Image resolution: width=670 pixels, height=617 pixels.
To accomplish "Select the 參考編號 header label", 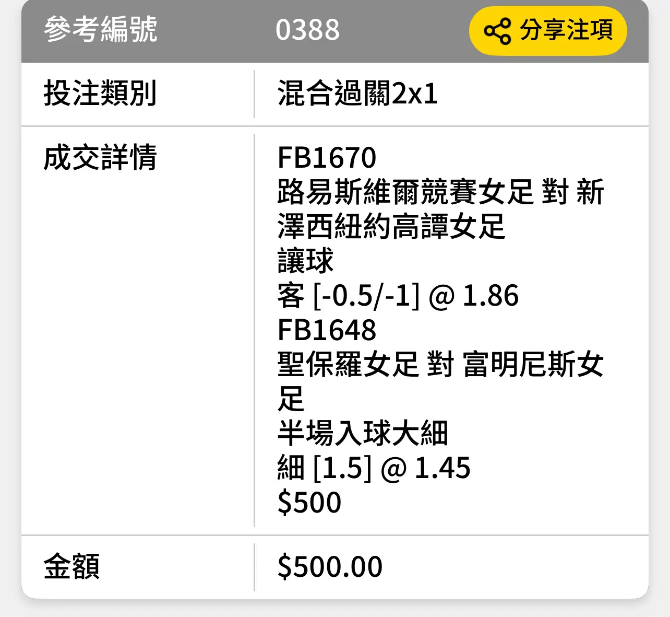I will click(101, 29).
